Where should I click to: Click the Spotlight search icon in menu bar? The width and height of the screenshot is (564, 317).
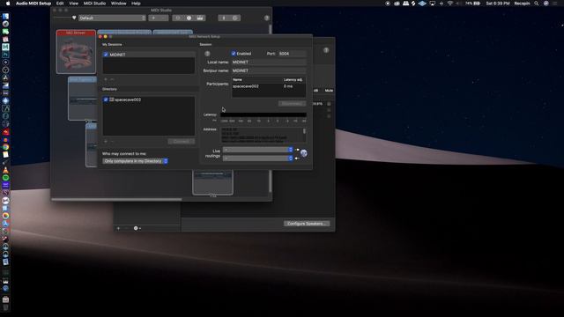pyautogui.click(x=537, y=4)
